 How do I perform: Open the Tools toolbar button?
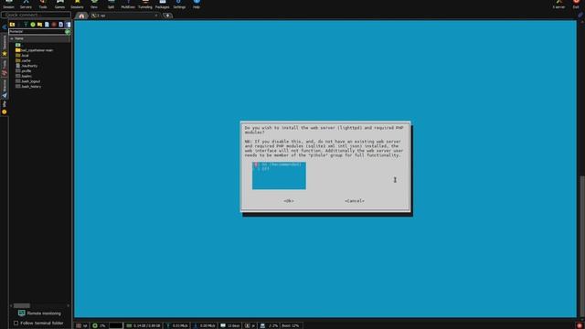43,5
